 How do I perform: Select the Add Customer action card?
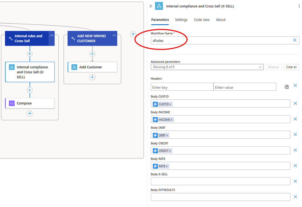[92, 67]
